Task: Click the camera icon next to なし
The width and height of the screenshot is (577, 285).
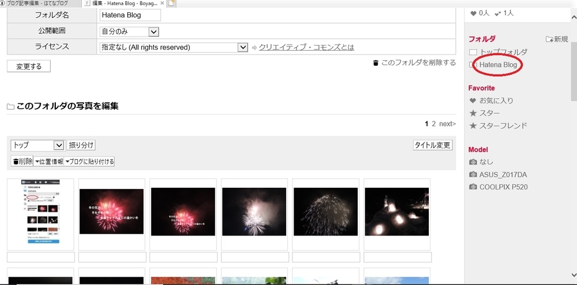Action: point(473,162)
